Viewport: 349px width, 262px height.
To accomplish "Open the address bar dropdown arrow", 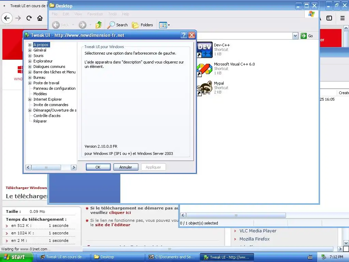I will 295,36.
